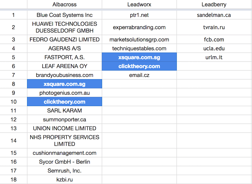Click the sandelman.ca cell under Leadberry
This screenshot has width=252, height=184.
pyautogui.click(x=214, y=15)
